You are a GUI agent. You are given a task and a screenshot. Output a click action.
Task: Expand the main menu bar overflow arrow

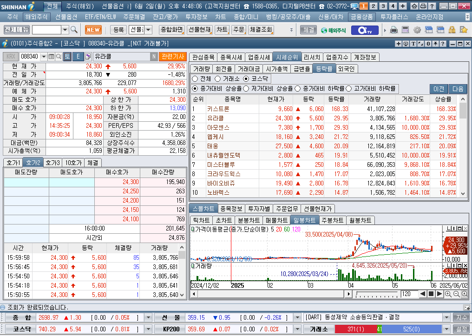point(467,17)
